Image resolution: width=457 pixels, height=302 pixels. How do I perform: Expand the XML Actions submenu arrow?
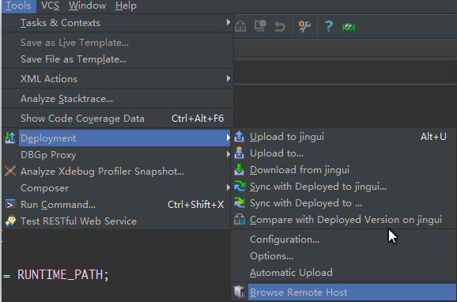(x=228, y=78)
